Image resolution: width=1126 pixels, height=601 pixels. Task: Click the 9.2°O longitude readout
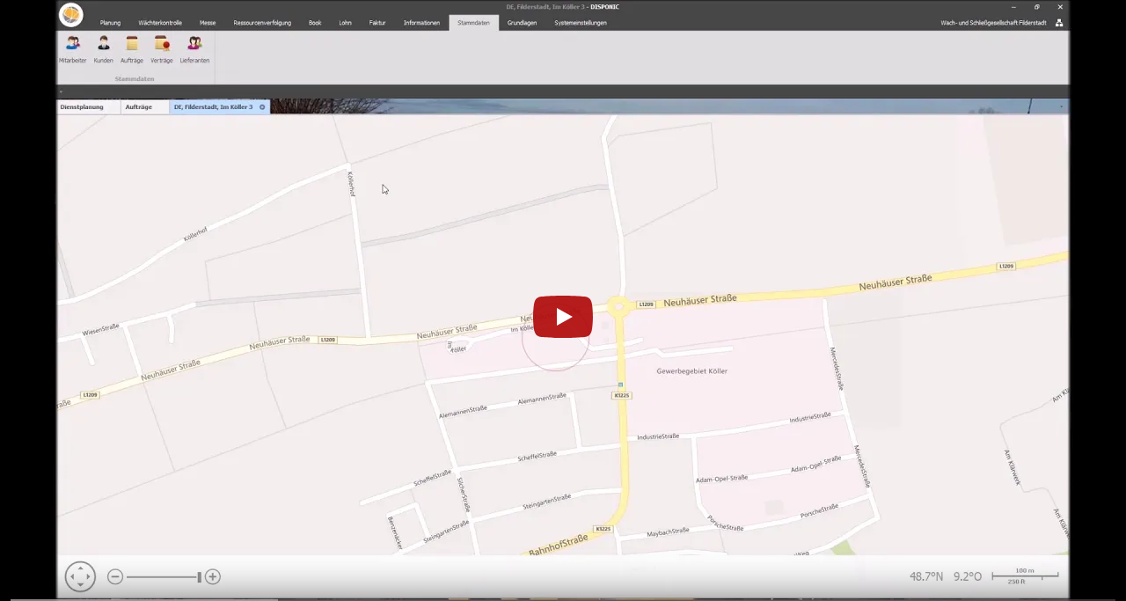[x=968, y=576]
